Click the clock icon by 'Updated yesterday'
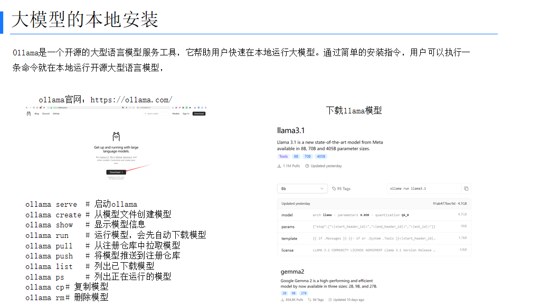The image size is (540, 307). coord(307,166)
